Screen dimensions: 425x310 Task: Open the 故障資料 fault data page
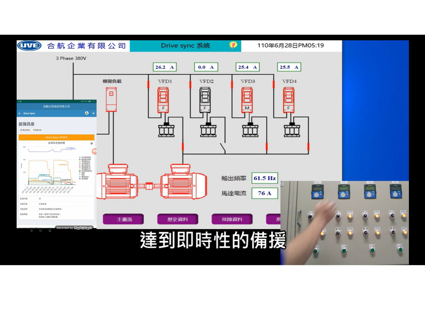[x=232, y=219]
